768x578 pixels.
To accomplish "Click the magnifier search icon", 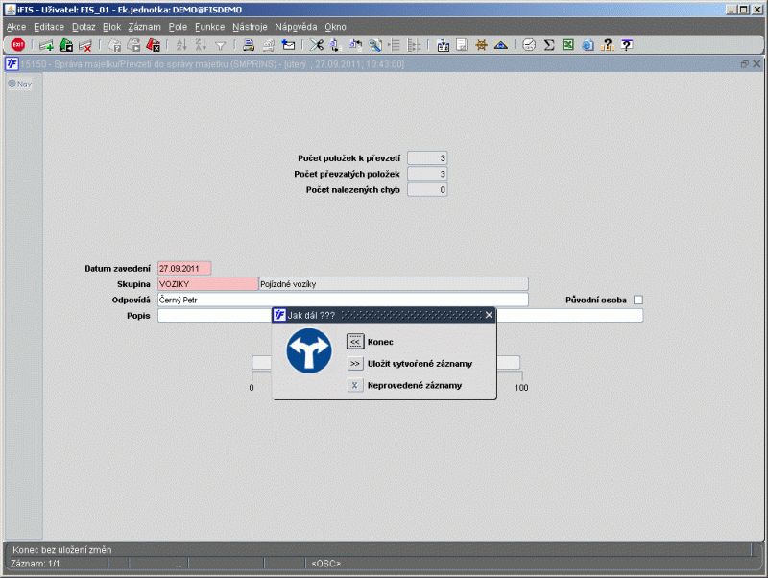I will pyautogui.click(x=375, y=45).
